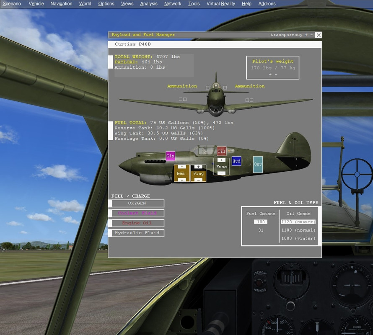This screenshot has height=335, width=373.
Task: Click the Payload and Fuel Manager title bar
Action: point(212,35)
